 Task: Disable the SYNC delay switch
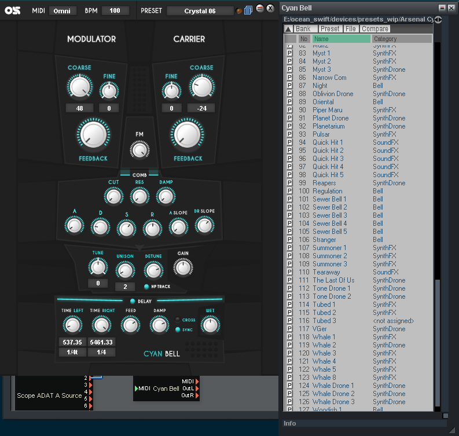178,329
